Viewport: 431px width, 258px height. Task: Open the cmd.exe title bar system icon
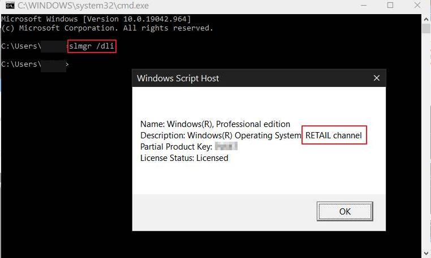pyautogui.click(x=10, y=6)
